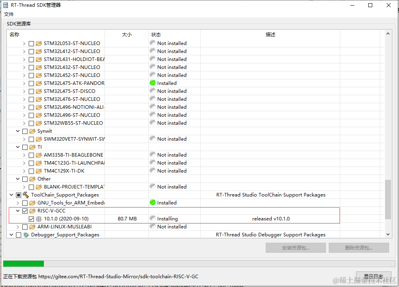Click the grey Installing status icon for 10.1.0

coord(153,218)
